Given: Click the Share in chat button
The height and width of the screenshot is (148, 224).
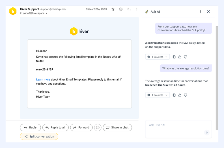Looking at the screenshot, I should (x=117, y=128).
